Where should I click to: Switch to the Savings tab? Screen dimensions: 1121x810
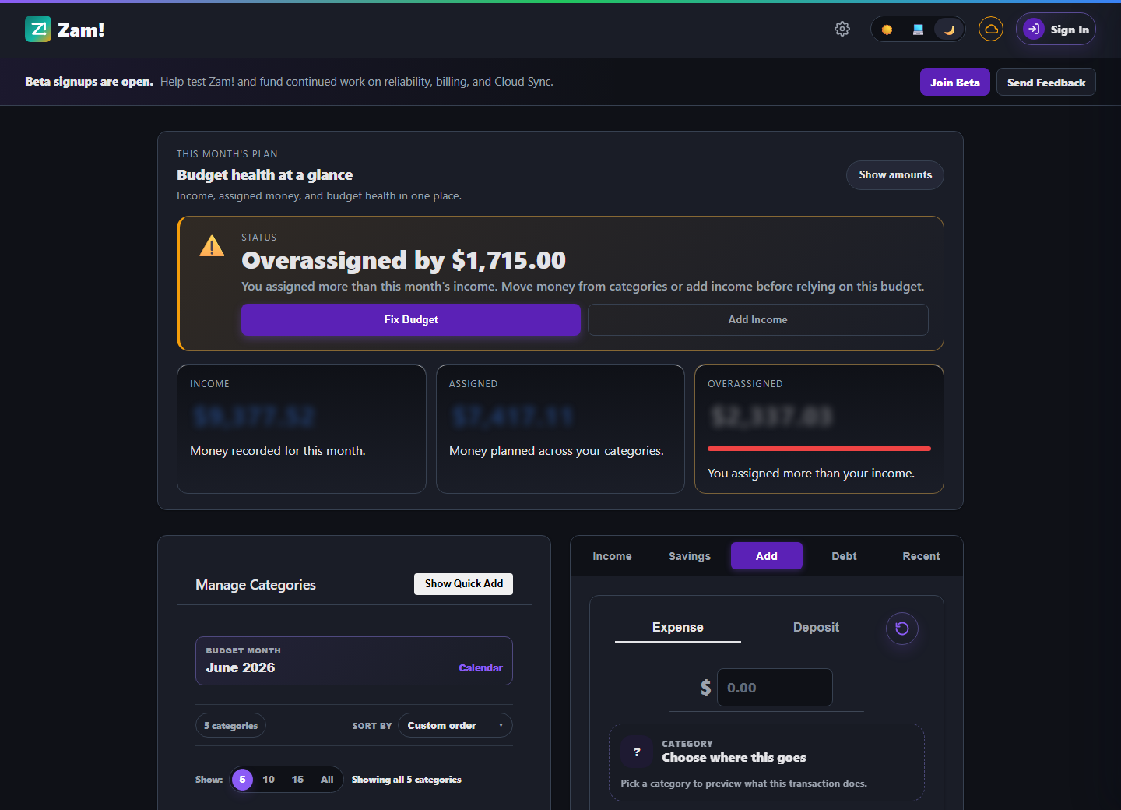(x=690, y=556)
